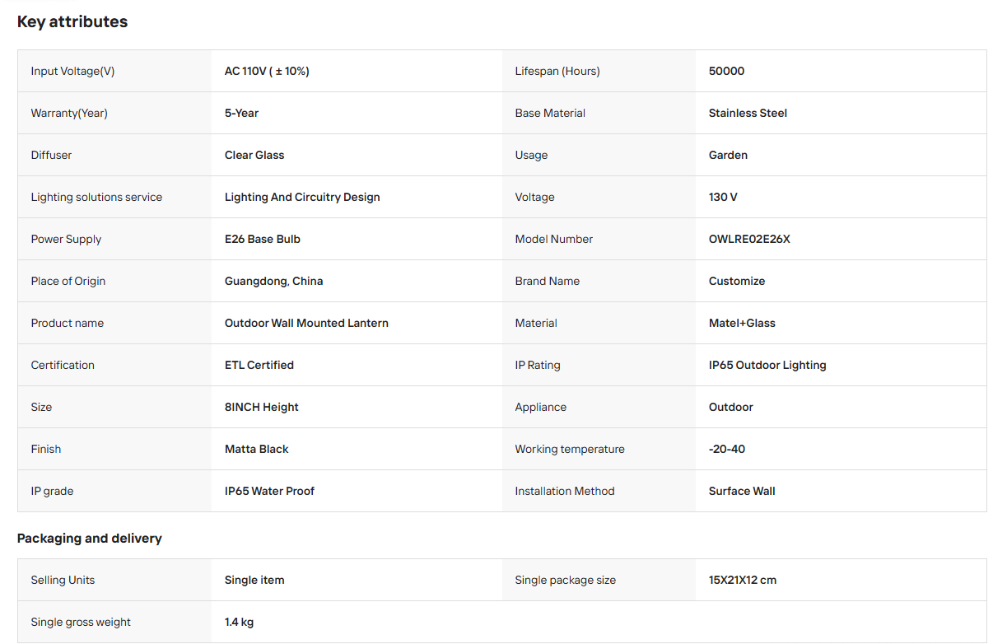
Task: Select the Input Voltage(V) label cell
Action: [x=114, y=71]
